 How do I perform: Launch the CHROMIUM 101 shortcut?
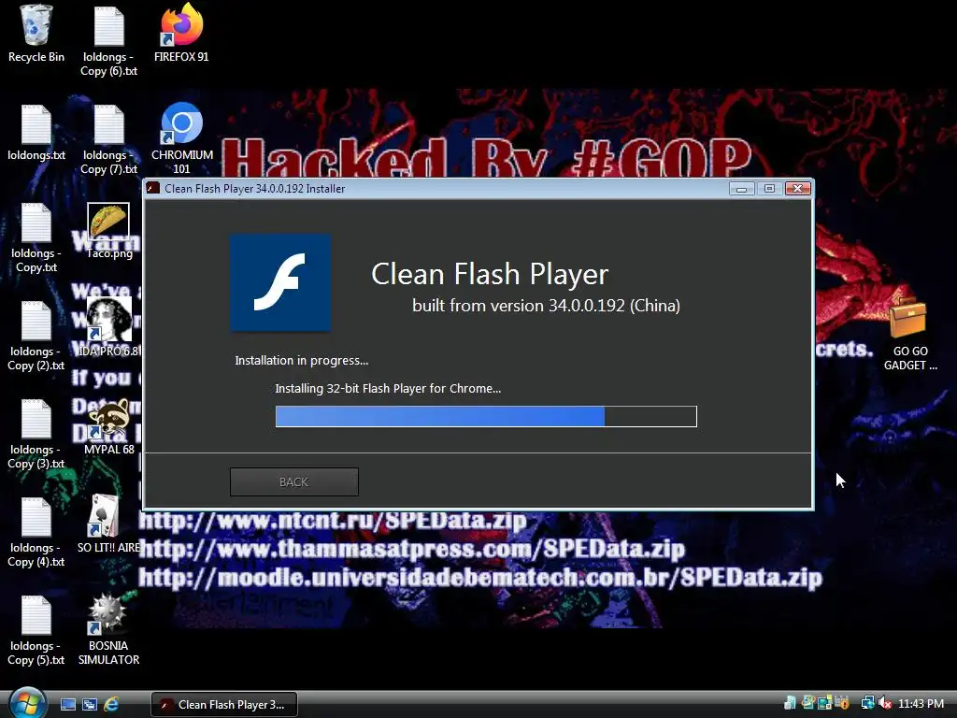click(x=181, y=138)
